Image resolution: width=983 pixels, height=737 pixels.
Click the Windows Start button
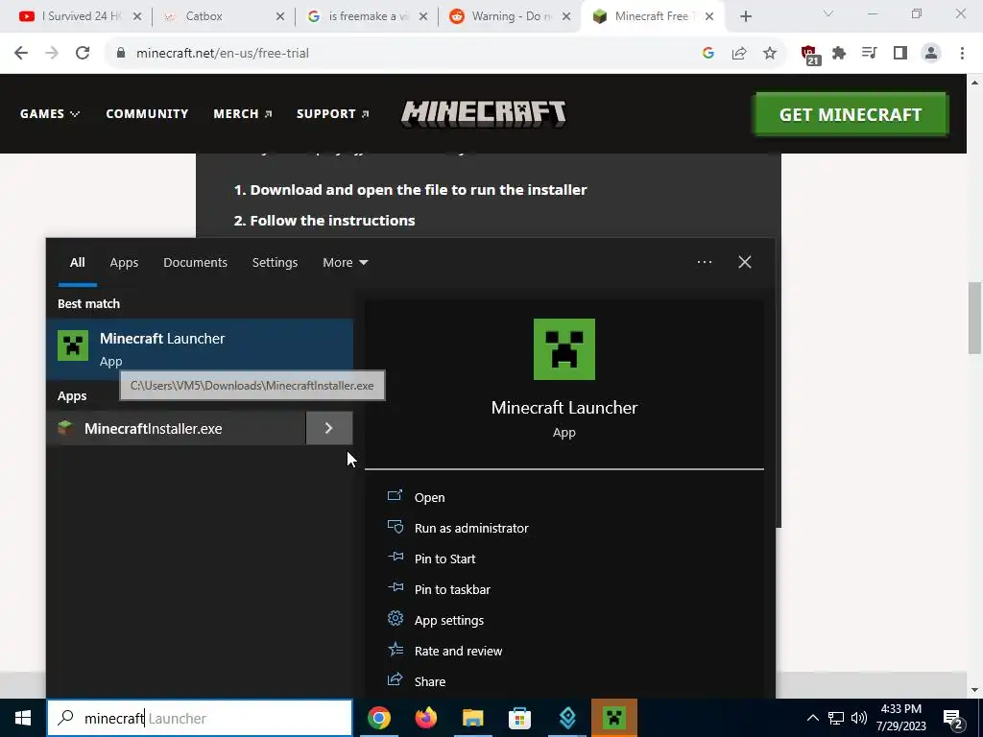pos(23,718)
